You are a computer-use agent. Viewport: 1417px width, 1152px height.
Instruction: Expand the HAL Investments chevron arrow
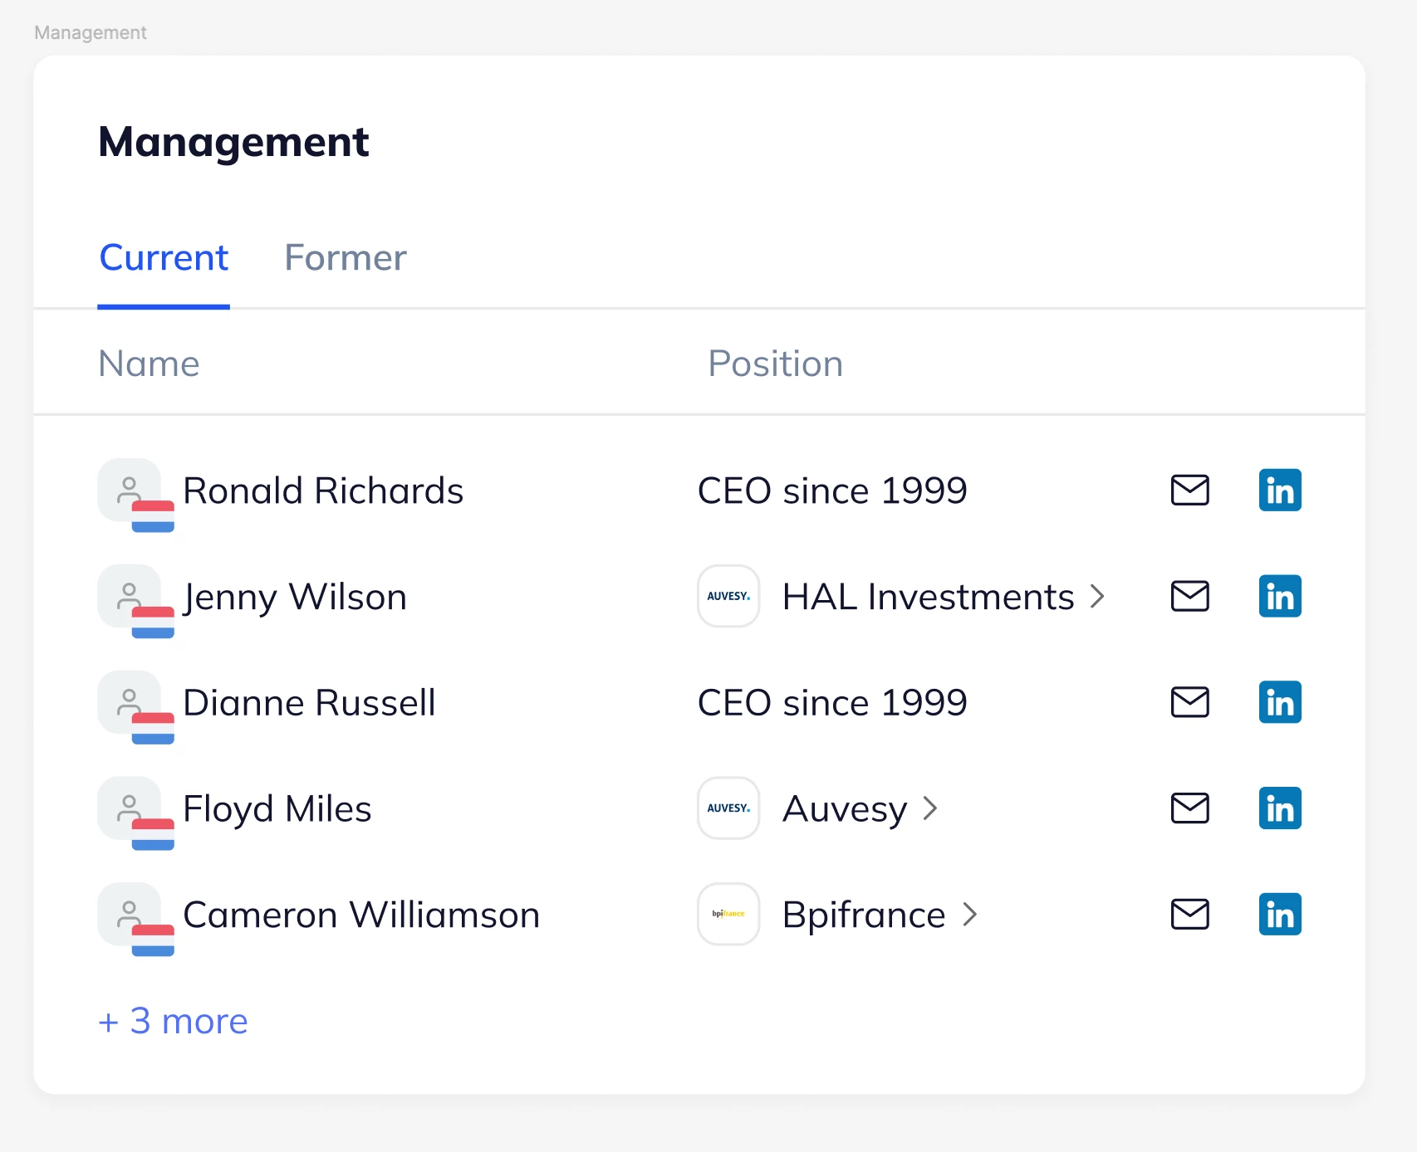click(x=1097, y=596)
